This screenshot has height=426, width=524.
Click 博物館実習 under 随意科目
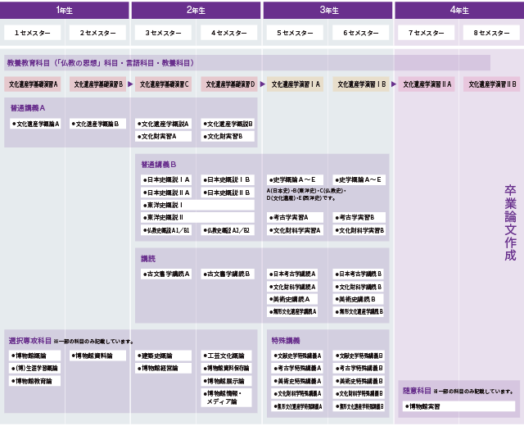tap(458, 406)
